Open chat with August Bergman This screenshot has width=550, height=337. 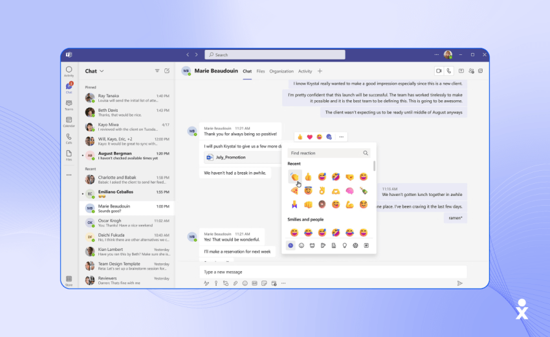(x=127, y=155)
